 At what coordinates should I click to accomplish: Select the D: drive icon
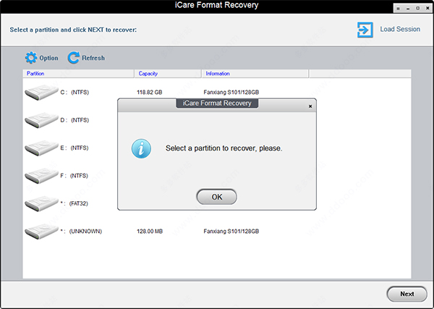pyautogui.click(x=41, y=120)
